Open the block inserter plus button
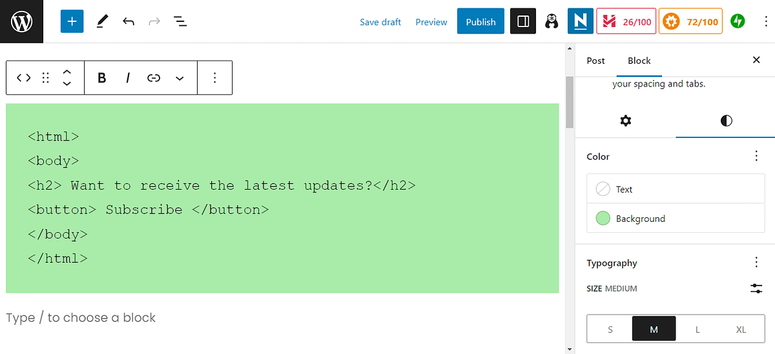The height and width of the screenshot is (354, 775). point(72,21)
